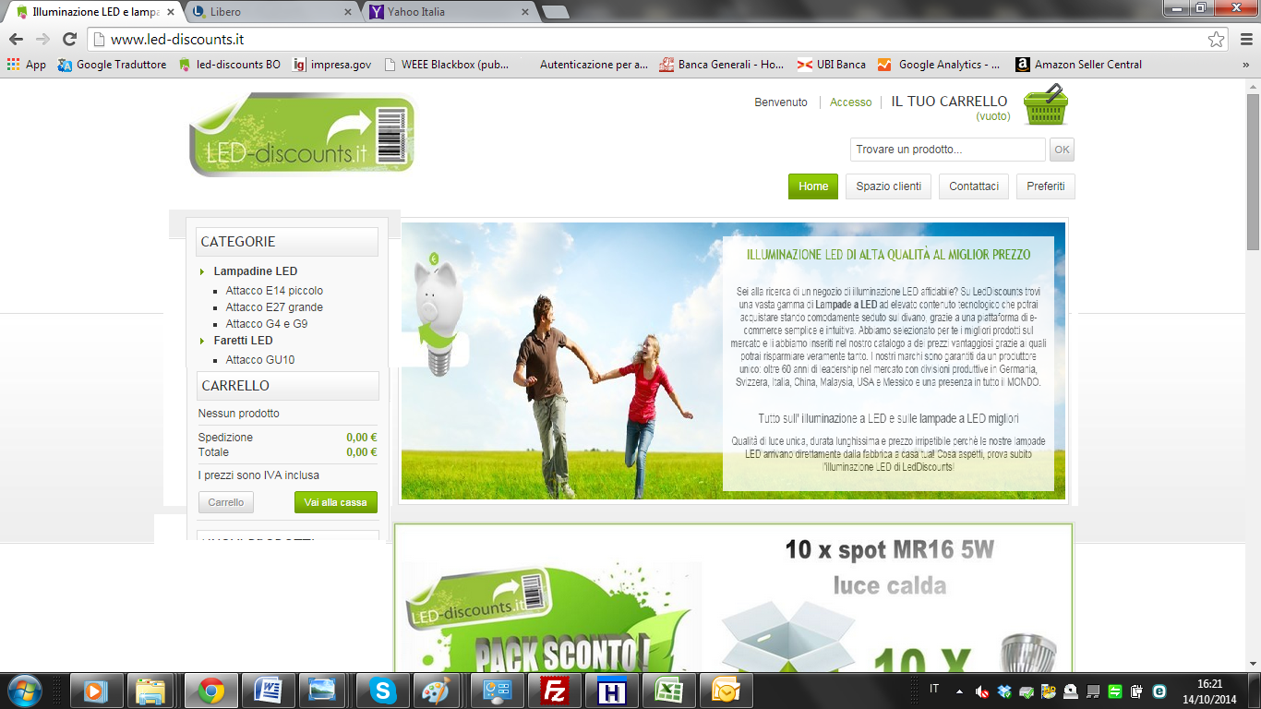
Task: Open the Contattaci menu item
Action: tap(974, 186)
